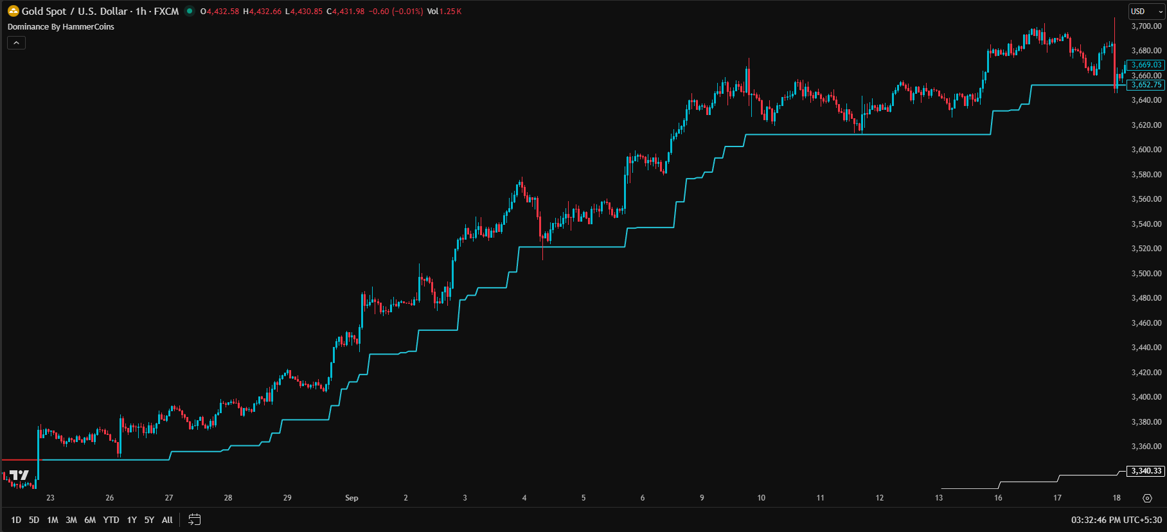This screenshot has height=532, width=1167.
Task: Open the Go to date calendar icon
Action: click(195, 520)
